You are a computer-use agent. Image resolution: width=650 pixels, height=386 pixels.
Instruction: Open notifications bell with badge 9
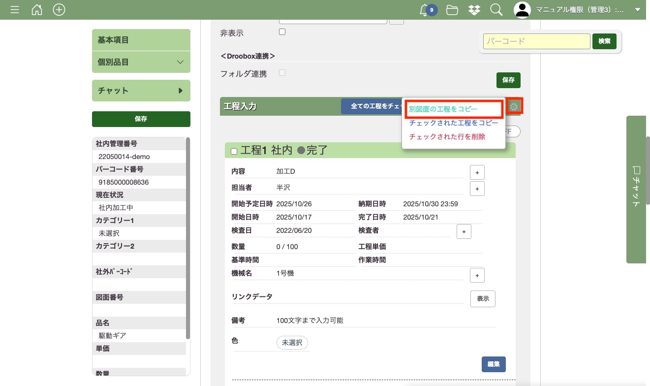coord(425,10)
